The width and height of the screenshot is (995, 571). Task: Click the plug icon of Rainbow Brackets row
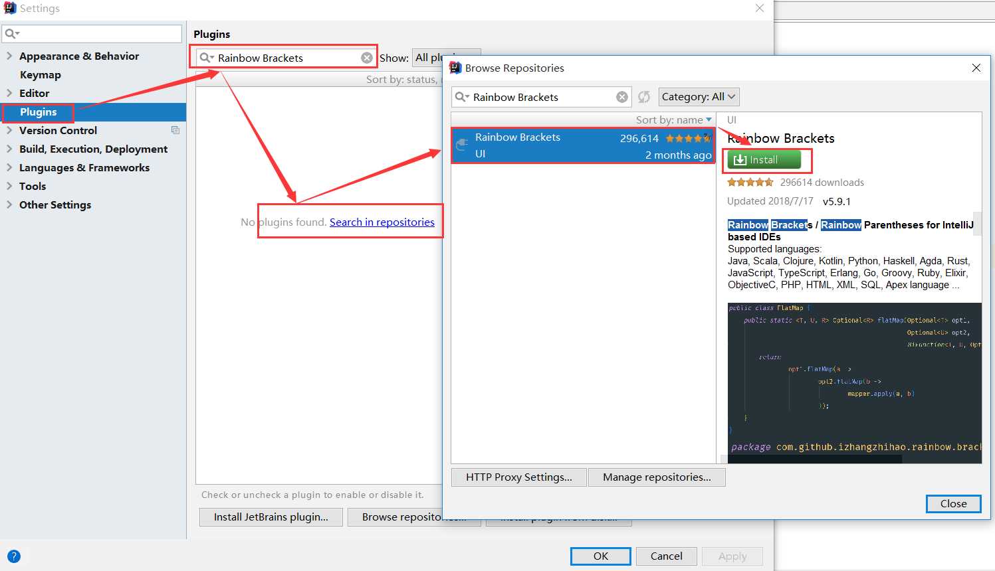tap(462, 145)
